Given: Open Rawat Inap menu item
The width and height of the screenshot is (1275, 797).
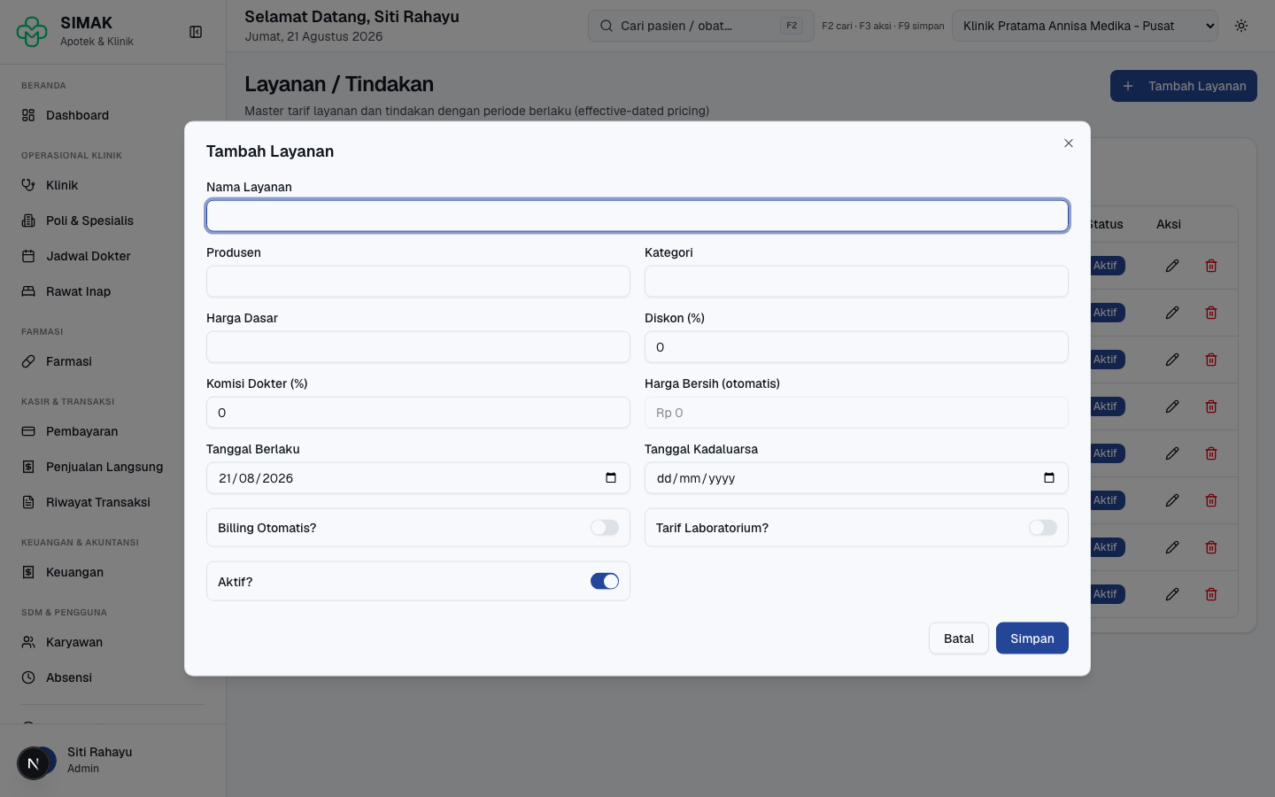Looking at the screenshot, I should [112, 291].
